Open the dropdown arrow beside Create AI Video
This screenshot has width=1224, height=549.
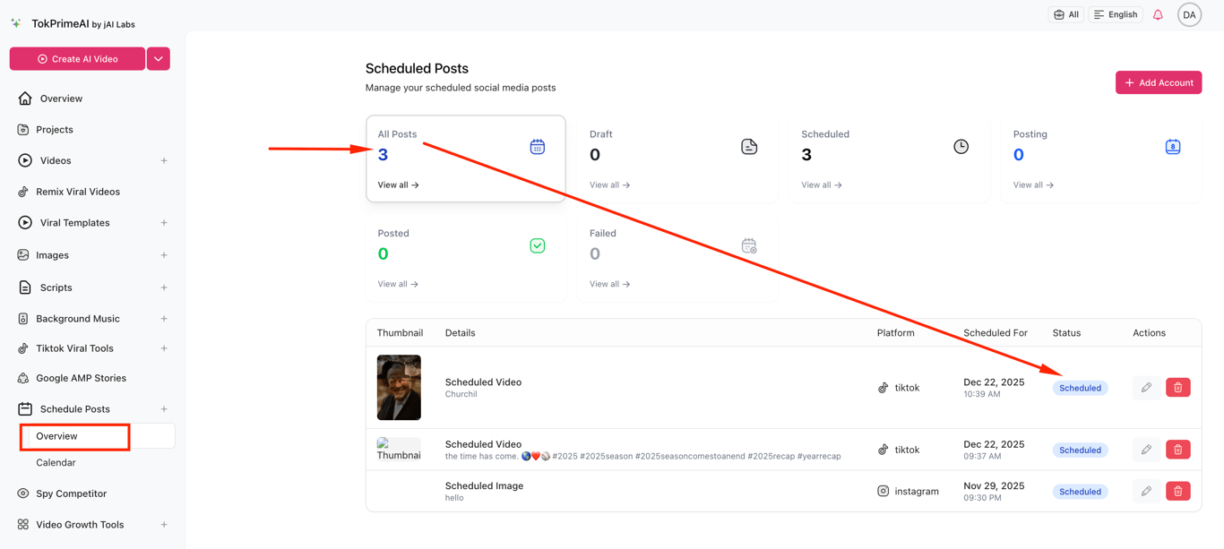coord(159,59)
